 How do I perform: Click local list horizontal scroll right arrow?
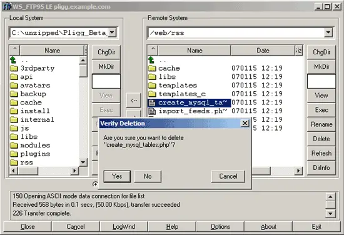(74, 171)
